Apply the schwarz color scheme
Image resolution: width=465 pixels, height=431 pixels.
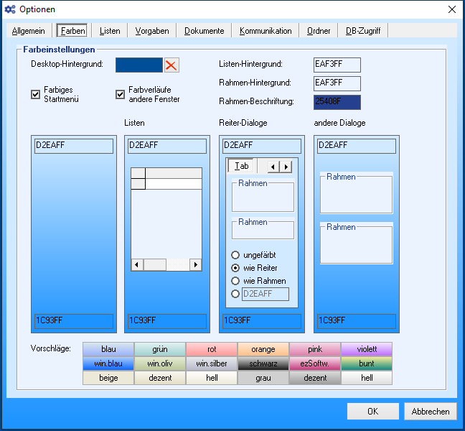click(263, 363)
